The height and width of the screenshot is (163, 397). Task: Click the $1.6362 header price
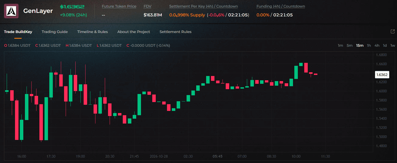(72, 7)
